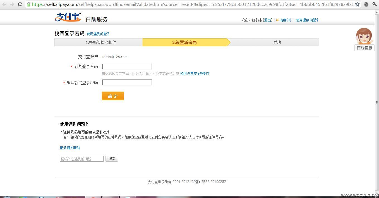Click the 退出 logout link

pos(268,20)
